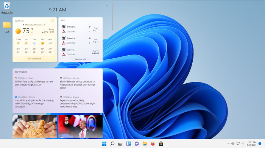
Task: Click the large sun icon beside 75
Action: click(18, 31)
